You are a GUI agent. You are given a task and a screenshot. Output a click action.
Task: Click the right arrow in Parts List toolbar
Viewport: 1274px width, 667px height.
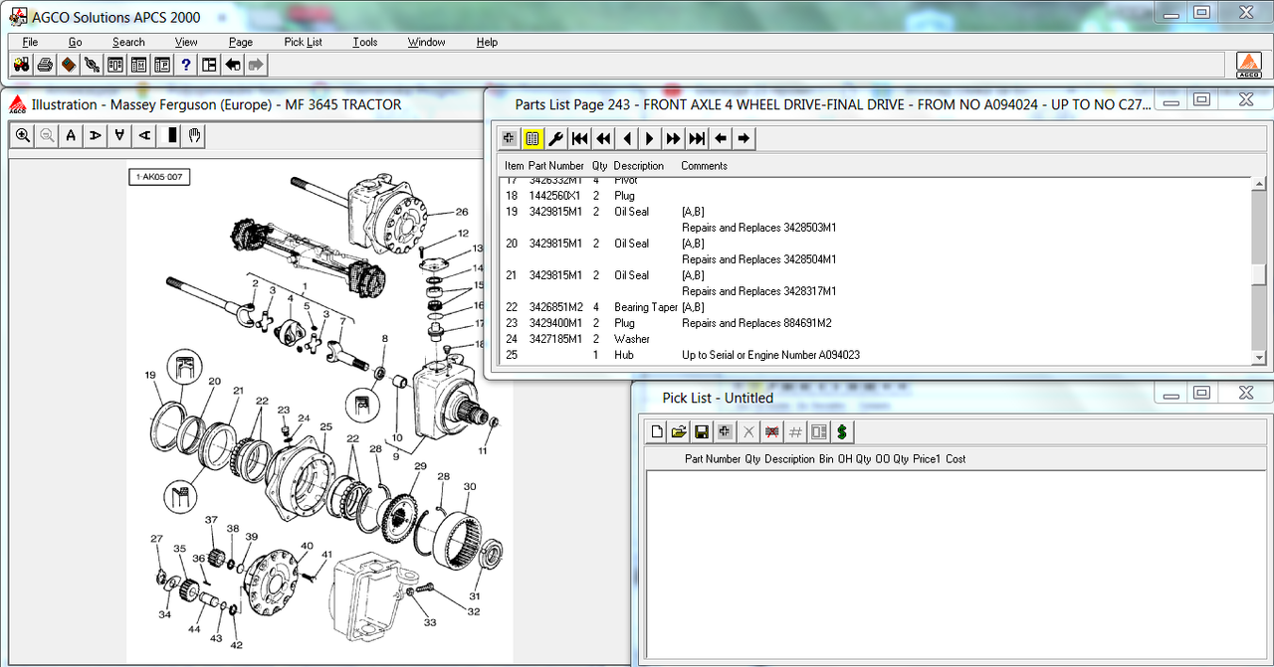coord(743,138)
